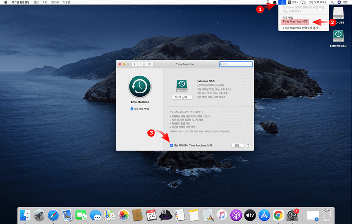Viewport: 352px width, 224px height.
Task: Click the 483GB/500GB 사용 가능 text
Action: [211, 85]
